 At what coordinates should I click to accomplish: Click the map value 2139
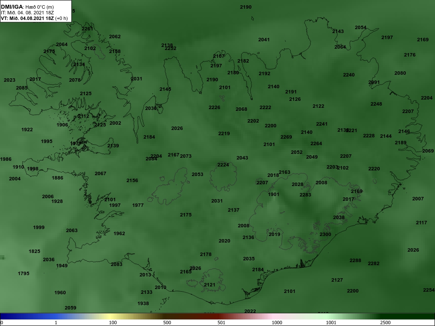coord(113,146)
